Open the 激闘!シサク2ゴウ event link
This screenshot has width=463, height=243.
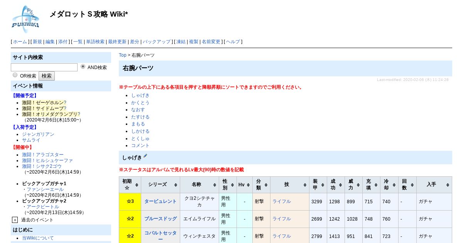pos(42,166)
